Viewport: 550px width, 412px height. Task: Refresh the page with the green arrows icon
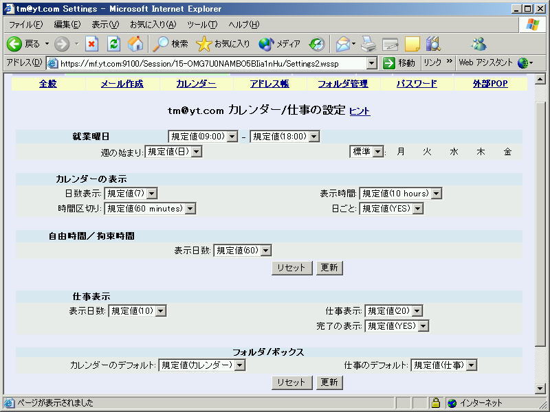click(114, 44)
